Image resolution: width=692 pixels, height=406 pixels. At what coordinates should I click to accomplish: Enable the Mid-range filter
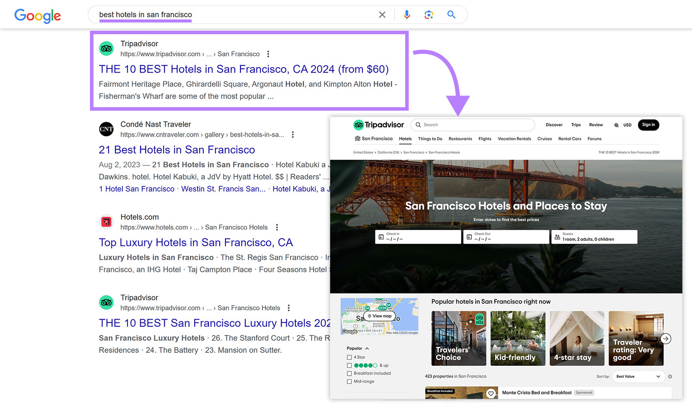point(349,381)
